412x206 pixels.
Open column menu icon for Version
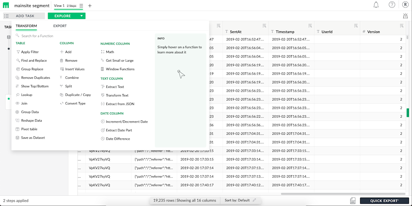click(401, 26)
